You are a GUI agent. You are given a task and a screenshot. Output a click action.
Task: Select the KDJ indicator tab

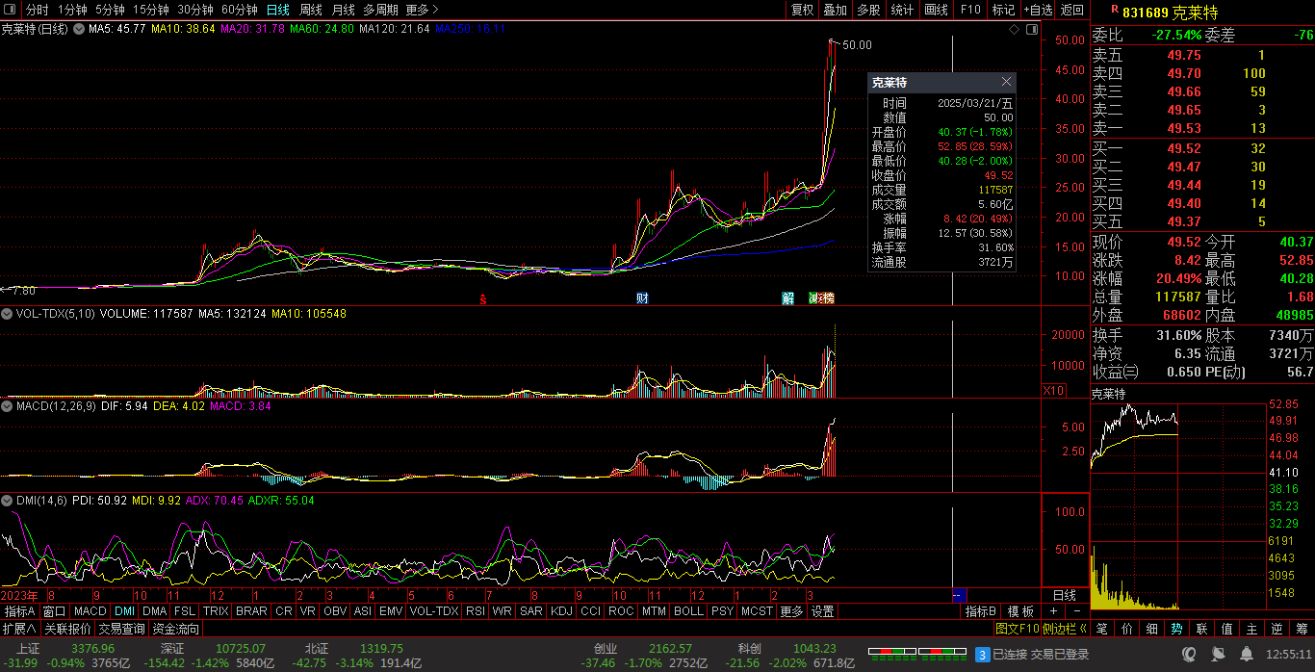click(561, 611)
